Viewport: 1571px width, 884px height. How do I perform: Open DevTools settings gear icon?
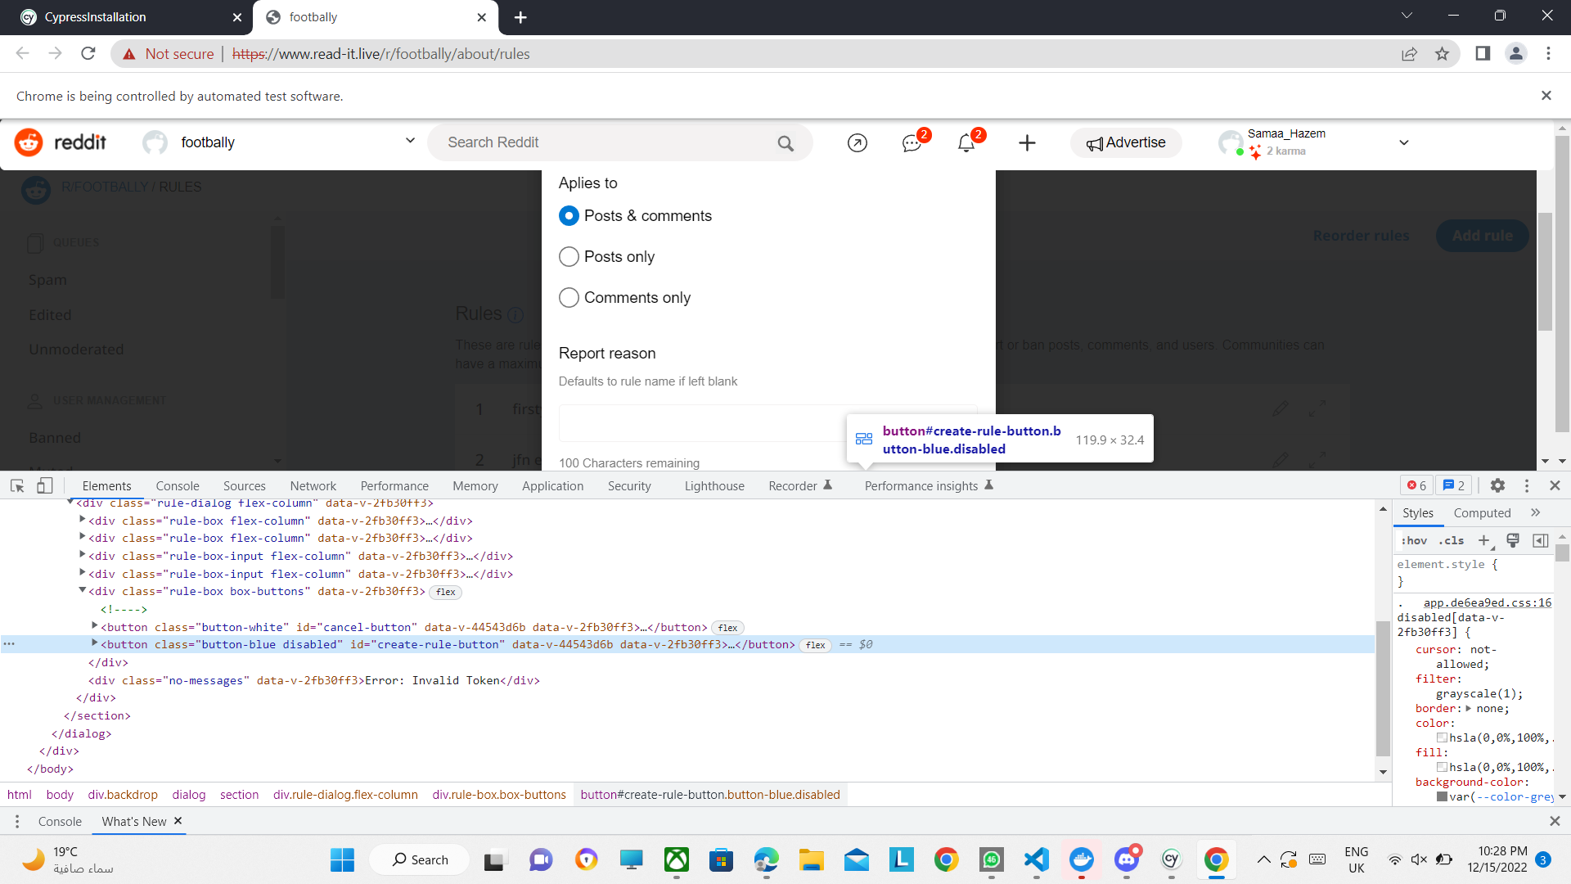point(1497,485)
